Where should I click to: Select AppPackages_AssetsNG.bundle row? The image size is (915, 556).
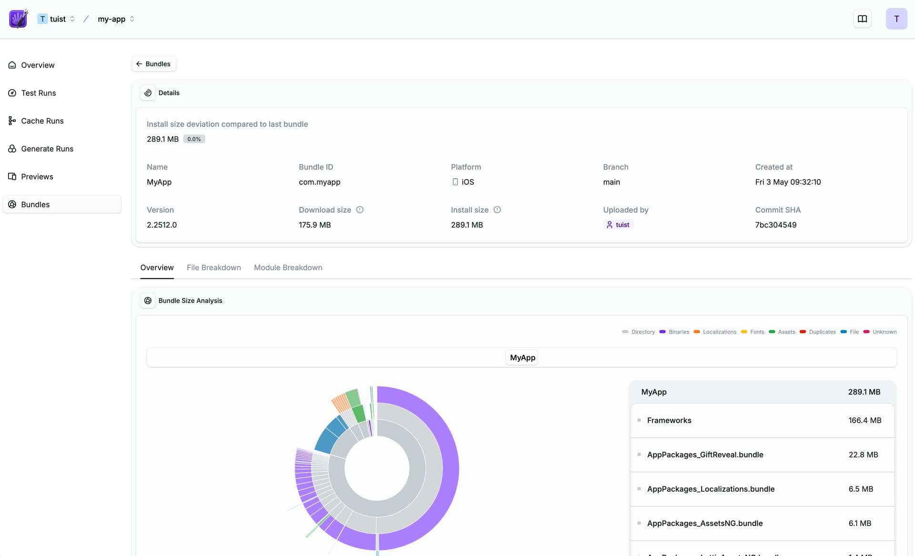(x=762, y=523)
